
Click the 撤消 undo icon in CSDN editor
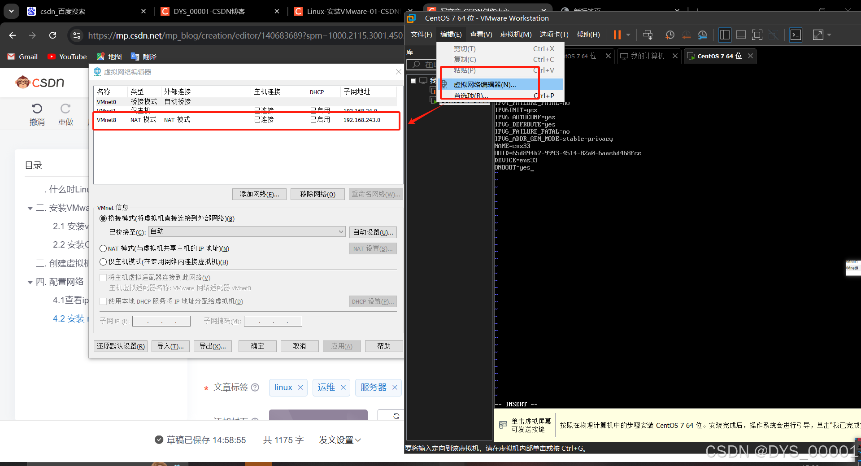coord(37,109)
